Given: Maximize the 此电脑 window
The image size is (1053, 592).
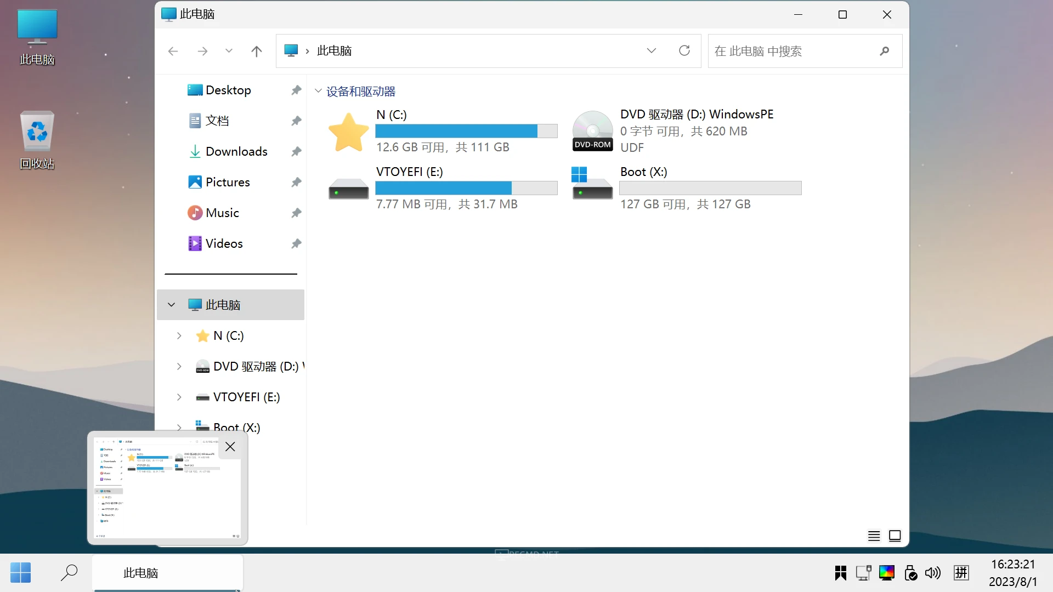Looking at the screenshot, I should coord(843,15).
